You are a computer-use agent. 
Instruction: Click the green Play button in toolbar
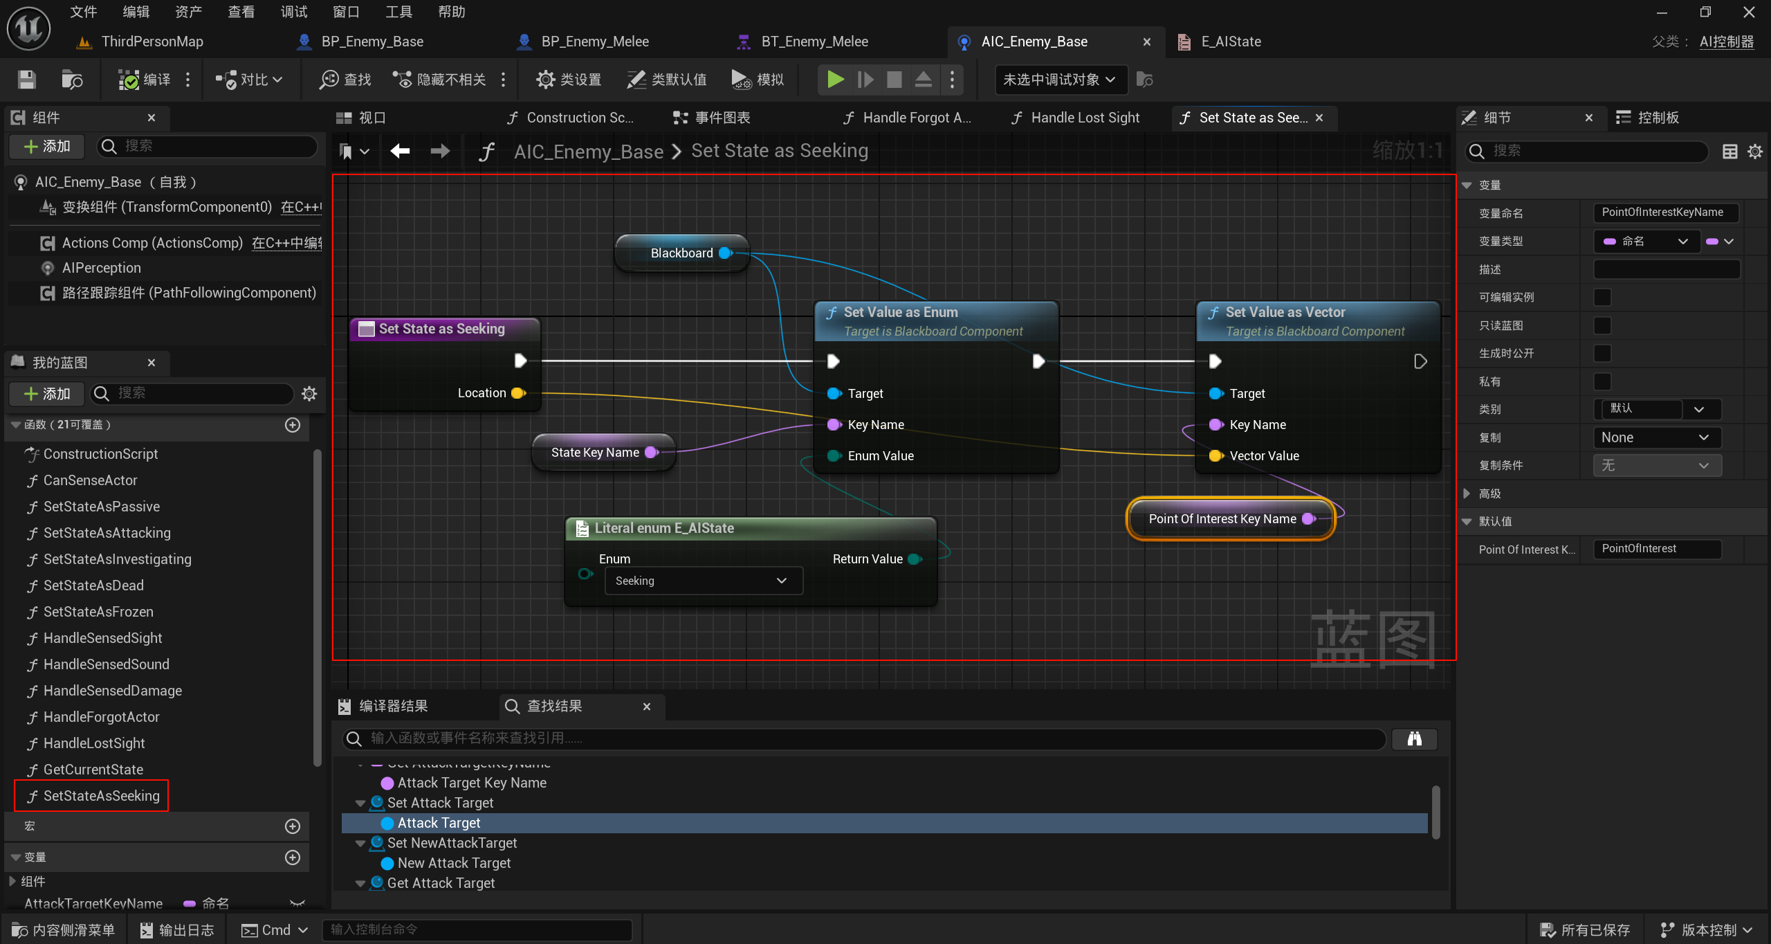click(835, 80)
